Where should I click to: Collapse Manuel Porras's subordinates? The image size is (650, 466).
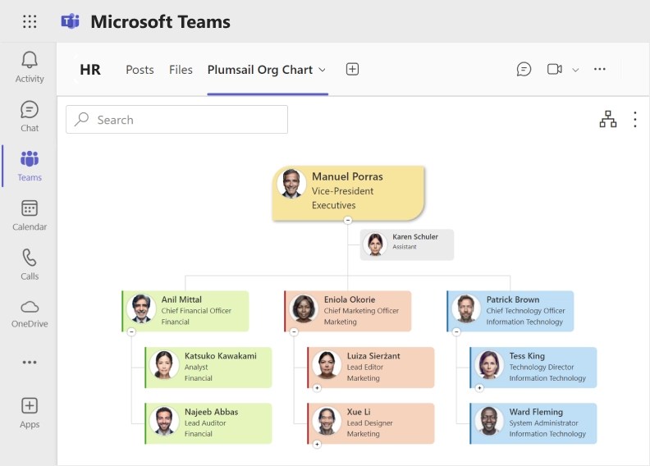(x=348, y=221)
